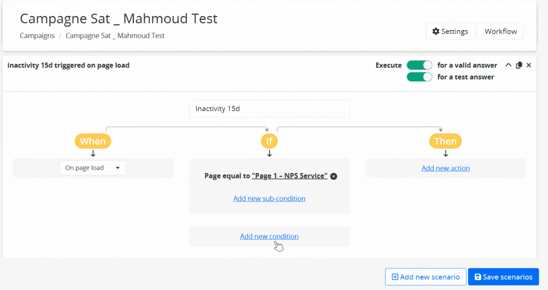Image resolution: width=548 pixels, height=290 pixels.
Task: Click the floppy disk icon in Save scenarios
Action: coord(478,277)
